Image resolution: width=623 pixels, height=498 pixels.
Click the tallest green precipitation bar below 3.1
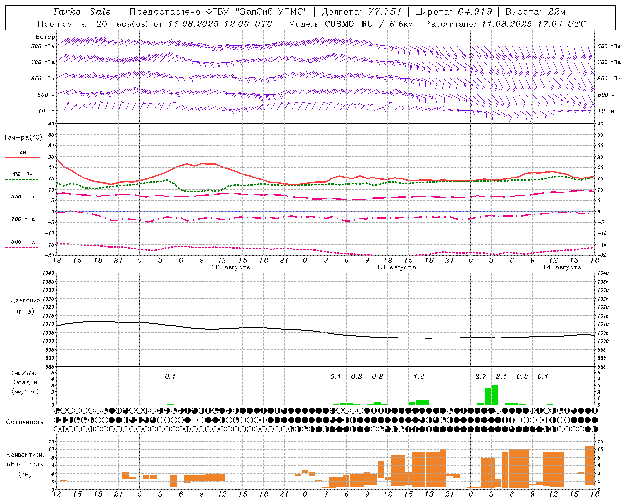click(x=495, y=394)
